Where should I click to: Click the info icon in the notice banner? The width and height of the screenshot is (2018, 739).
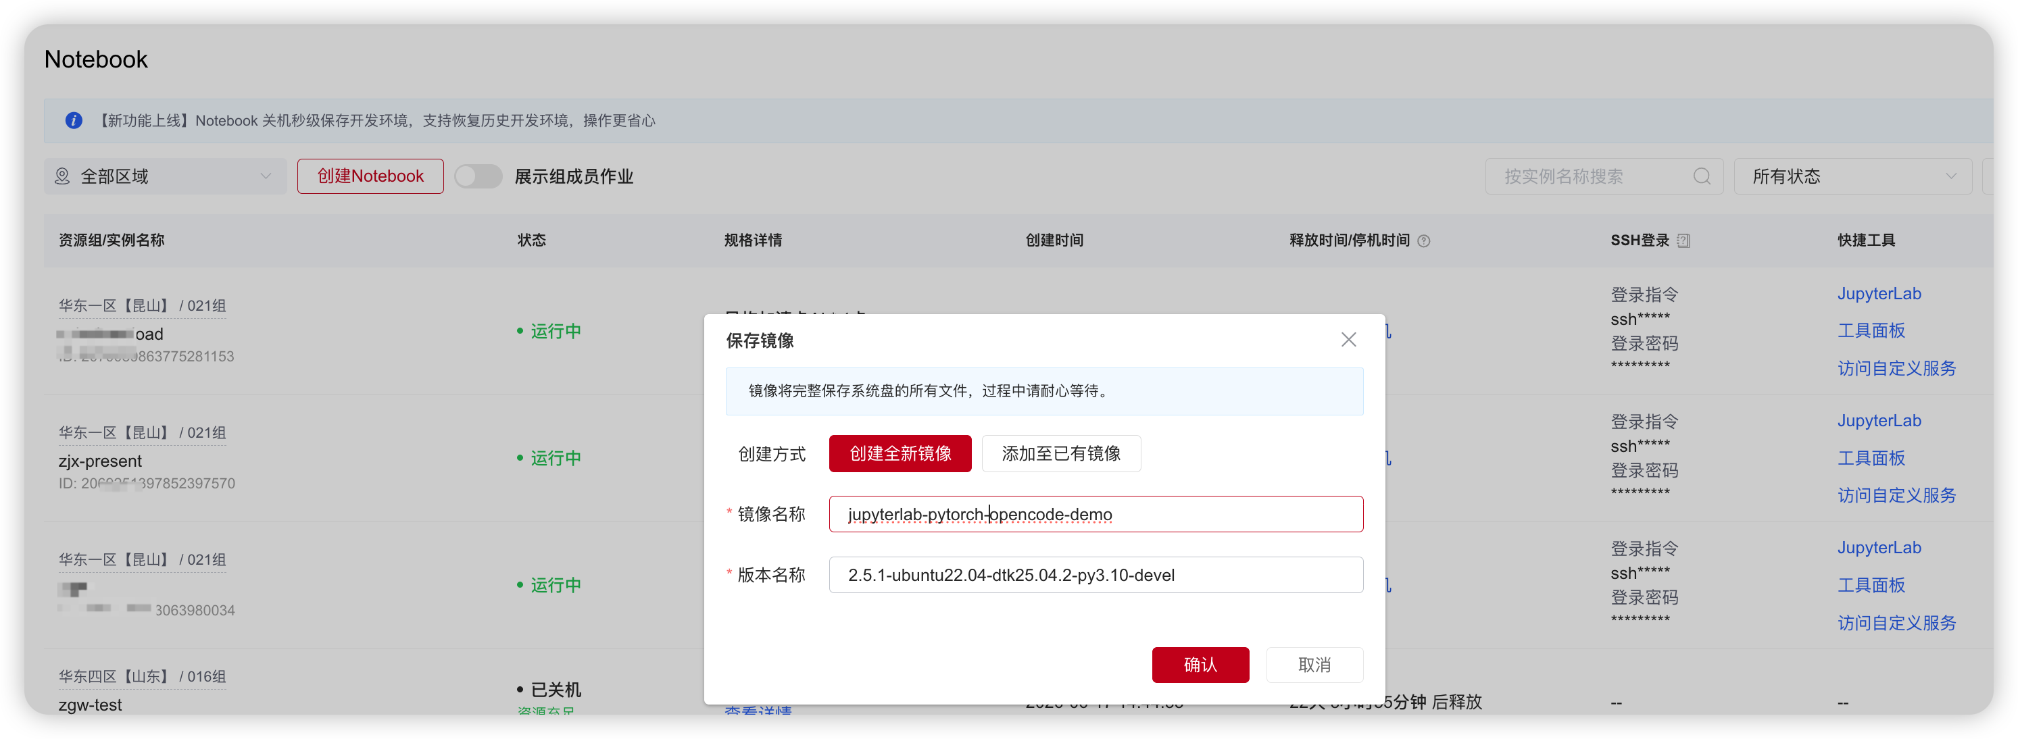click(x=74, y=120)
